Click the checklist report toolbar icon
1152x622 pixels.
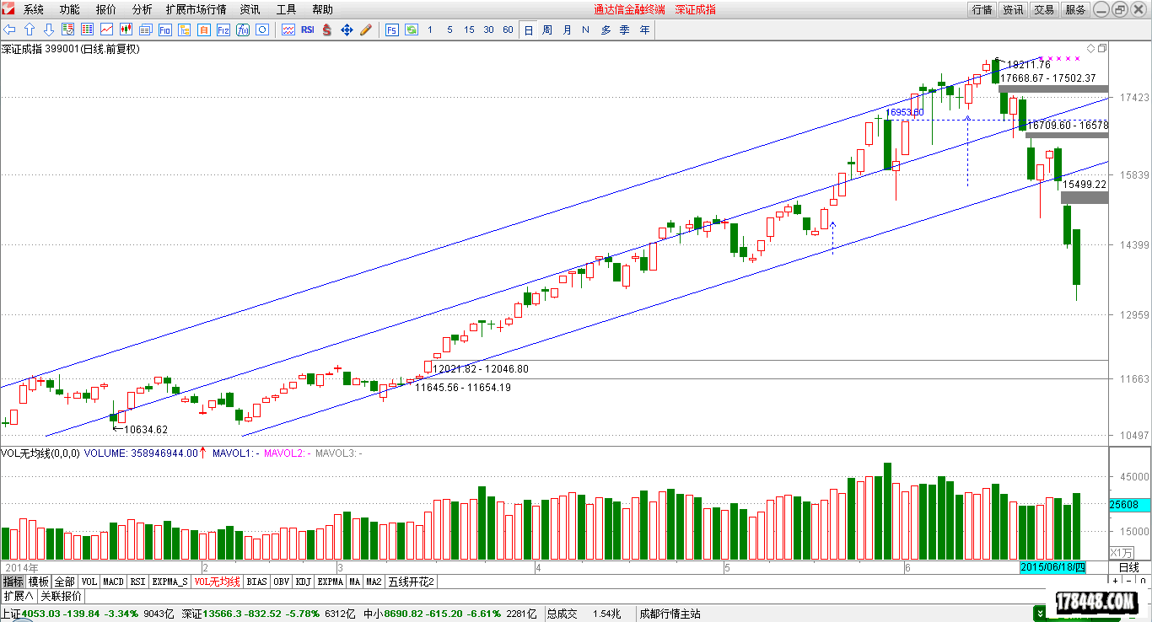67,29
